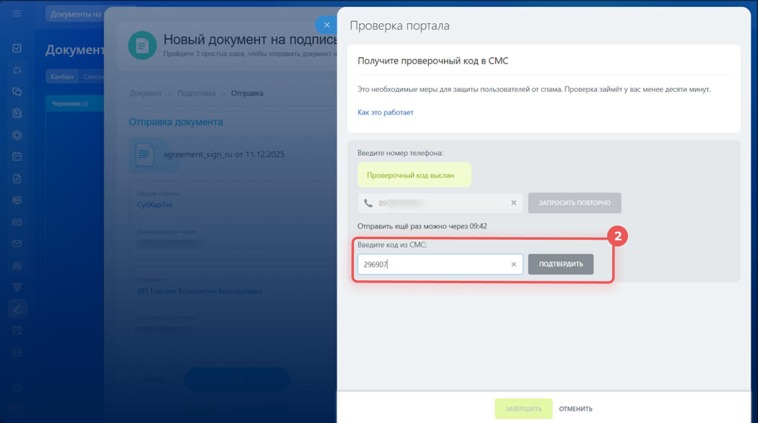Image resolution: width=758 pixels, height=423 pixels.
Task: Select the e-signature pen icon in sidebar
Action: click(x=17, y=309)
